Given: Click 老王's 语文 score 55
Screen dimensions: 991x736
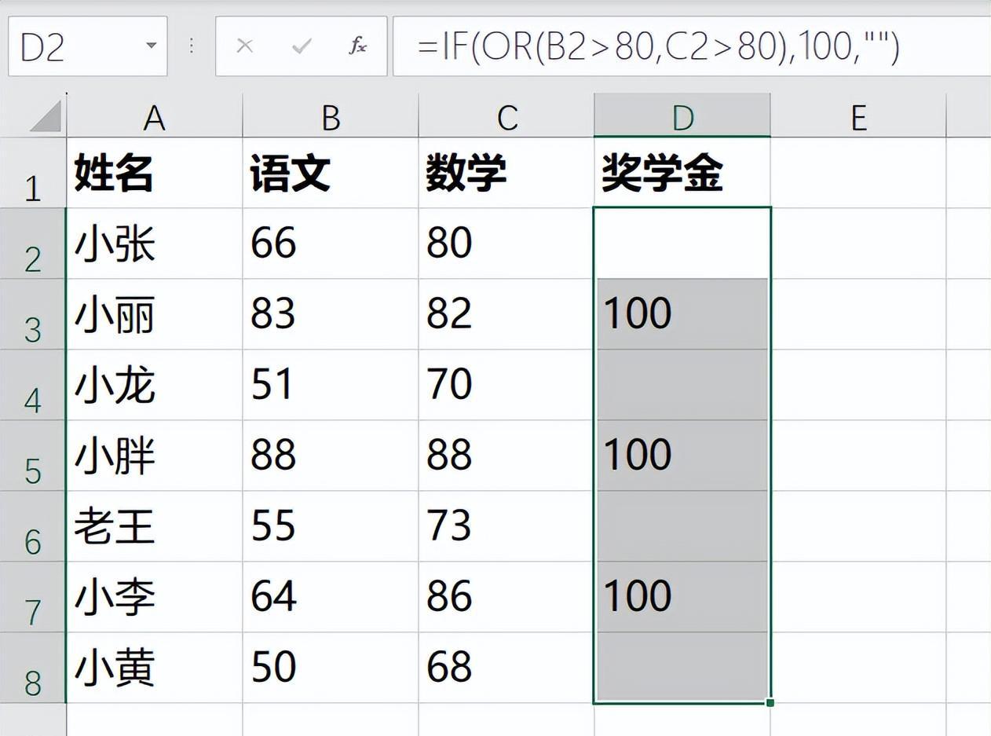Looking at the screenshot, I should (331, 526).
